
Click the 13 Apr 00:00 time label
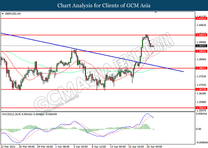tap(118, 147)
